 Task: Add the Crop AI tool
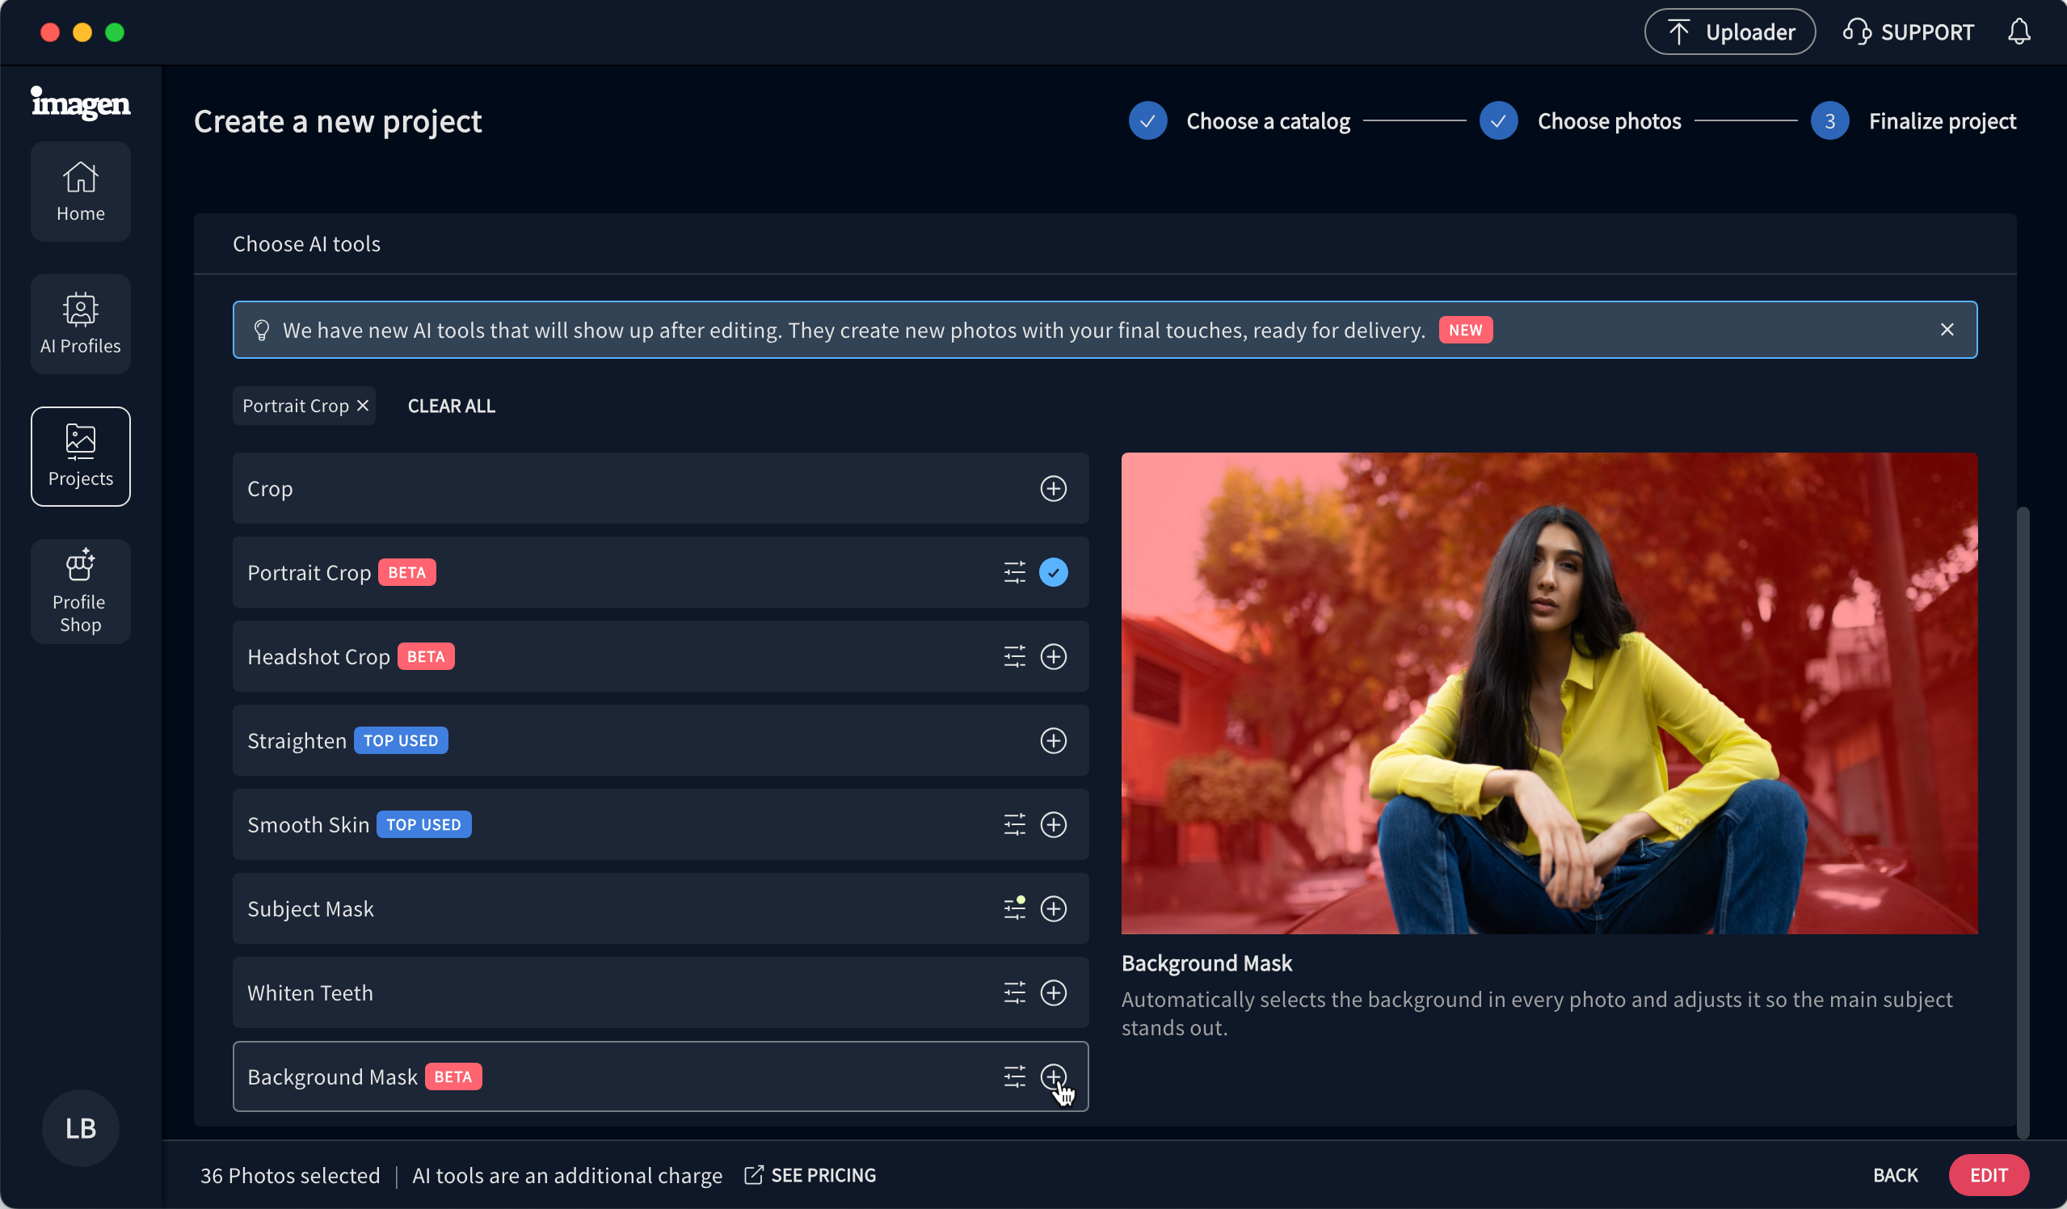(1053, 489)
